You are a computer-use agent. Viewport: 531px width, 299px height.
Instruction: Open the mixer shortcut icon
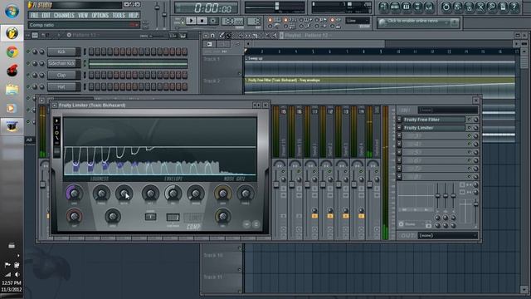[x=429, y=7]
